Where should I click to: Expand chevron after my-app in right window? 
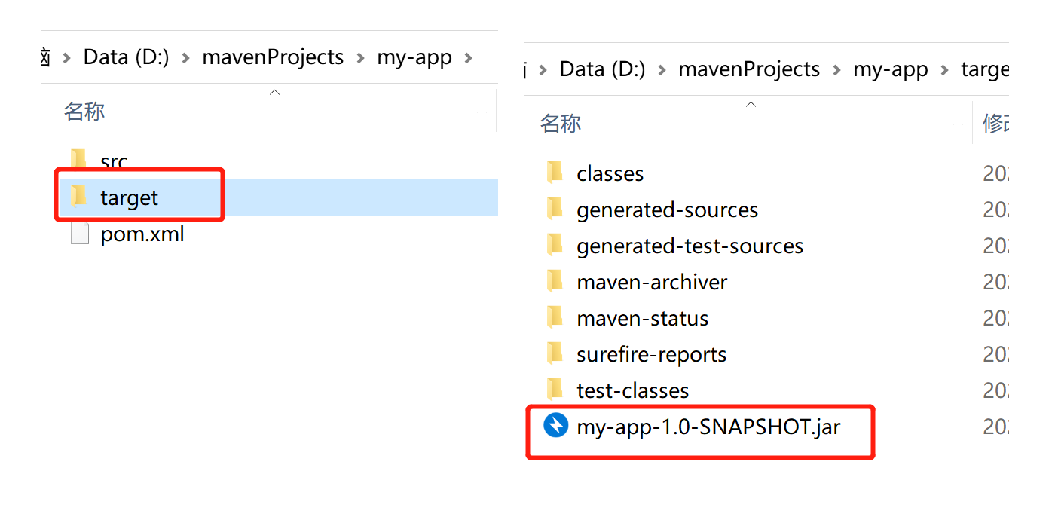point(945,70)
